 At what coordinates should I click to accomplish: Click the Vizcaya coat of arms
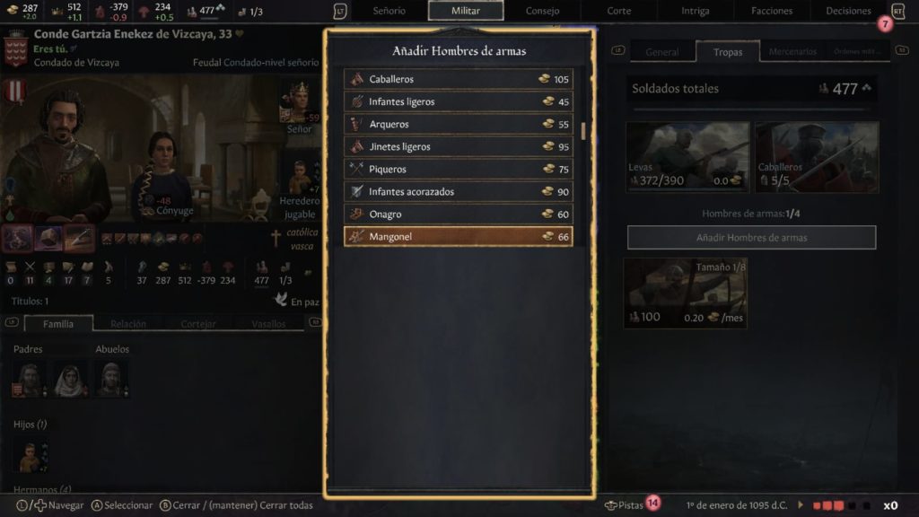[16, 50]
